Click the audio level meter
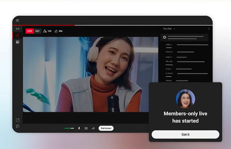 coord(69,128)
